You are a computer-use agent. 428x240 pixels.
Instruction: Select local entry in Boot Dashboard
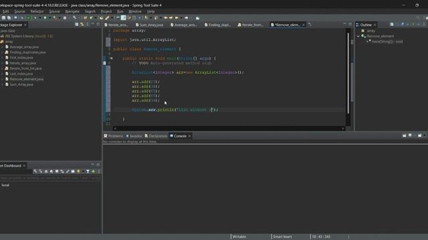5,185
